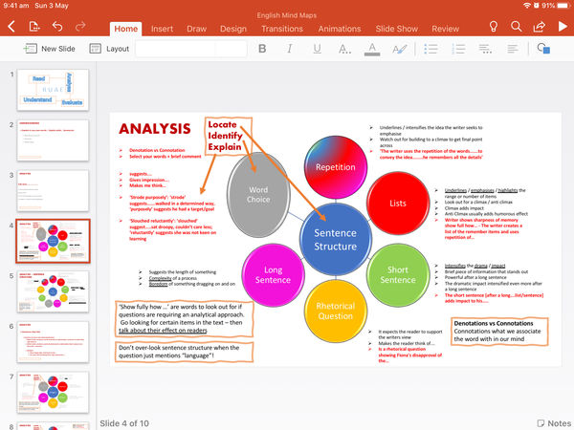Switch to the Transitions tab
The width and height of the screenshot is (574, 430).
[x=282, y=29]
